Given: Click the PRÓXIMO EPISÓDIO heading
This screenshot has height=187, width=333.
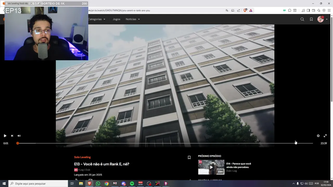Looking at the screenshot, I should (209, 156).
